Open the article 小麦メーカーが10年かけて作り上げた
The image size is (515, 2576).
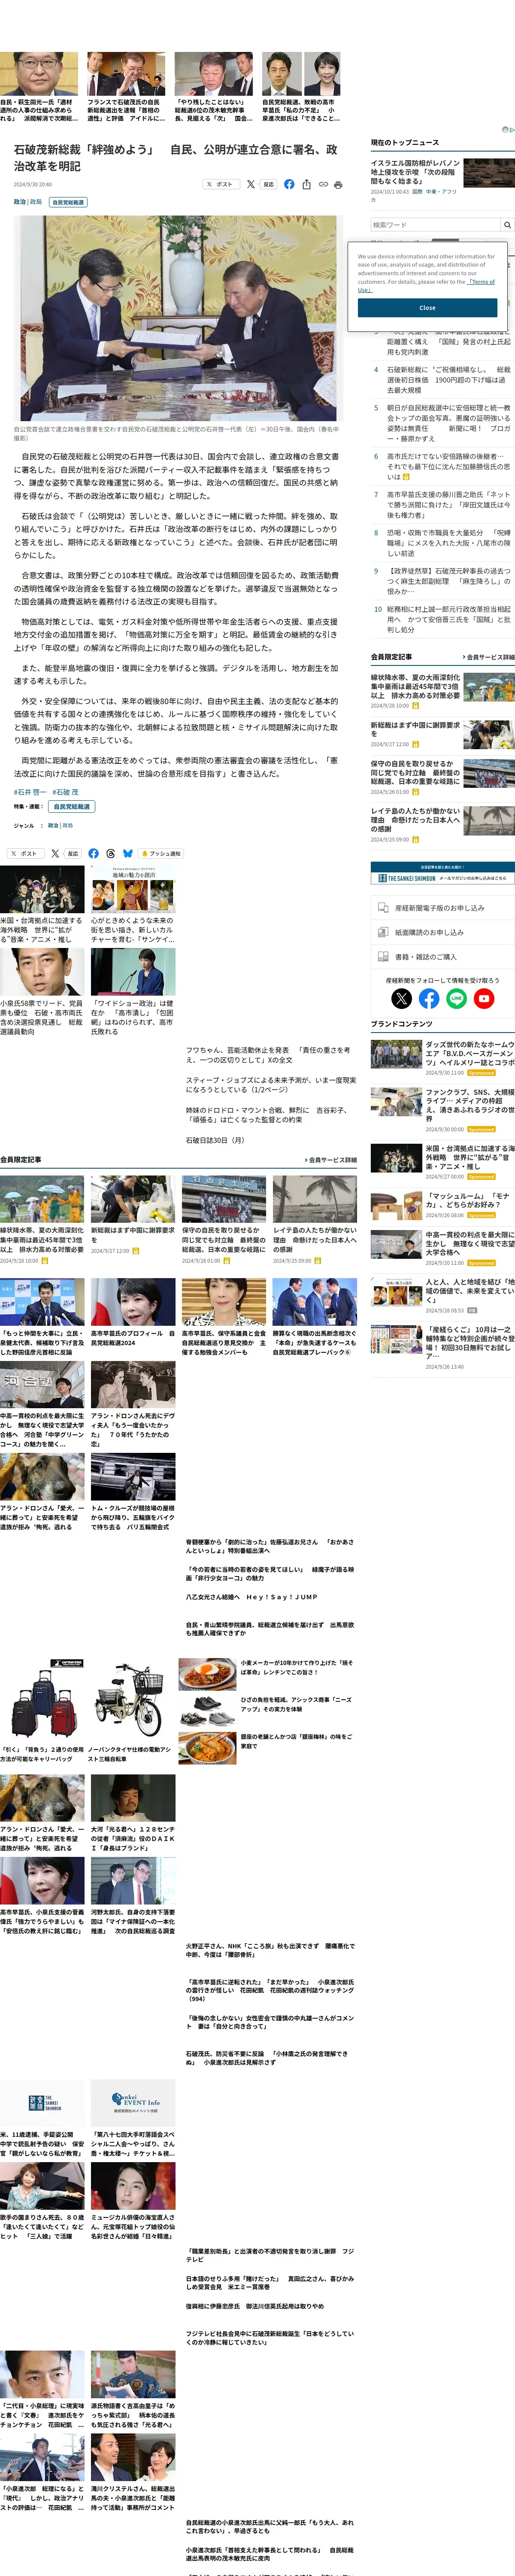pyautogui.click(x=296, y=1667)
